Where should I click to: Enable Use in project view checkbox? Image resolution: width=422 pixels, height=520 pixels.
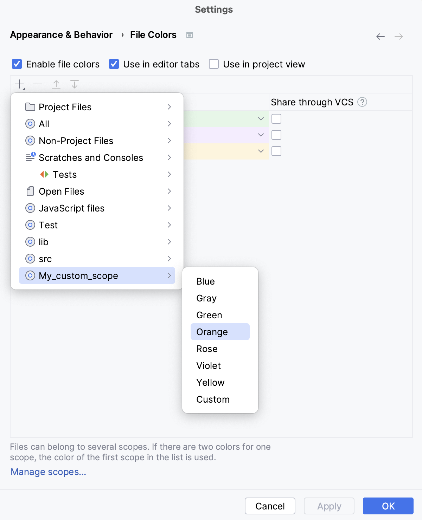[214, 64]
